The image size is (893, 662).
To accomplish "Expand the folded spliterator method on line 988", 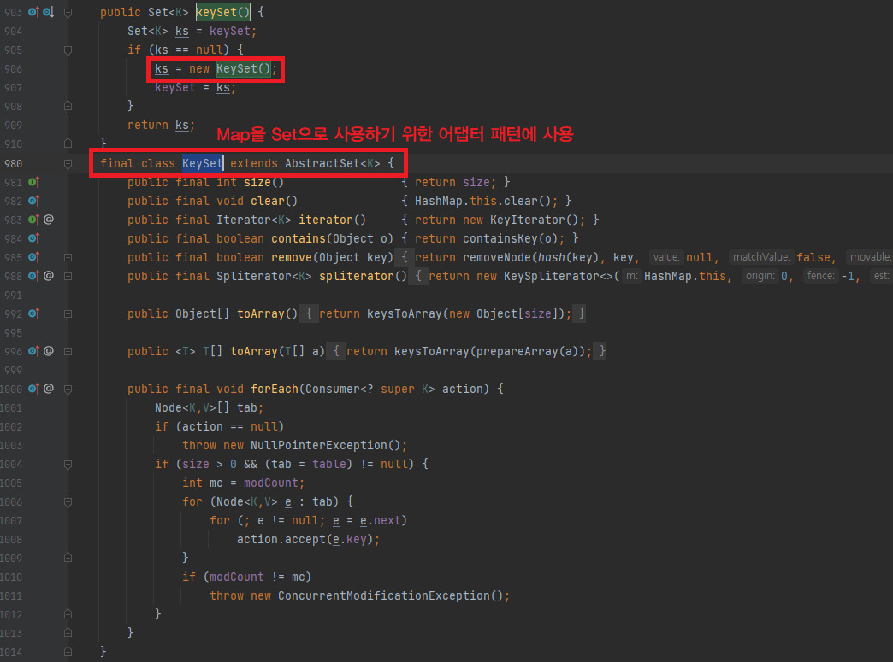I will click(x=68, y=277).
